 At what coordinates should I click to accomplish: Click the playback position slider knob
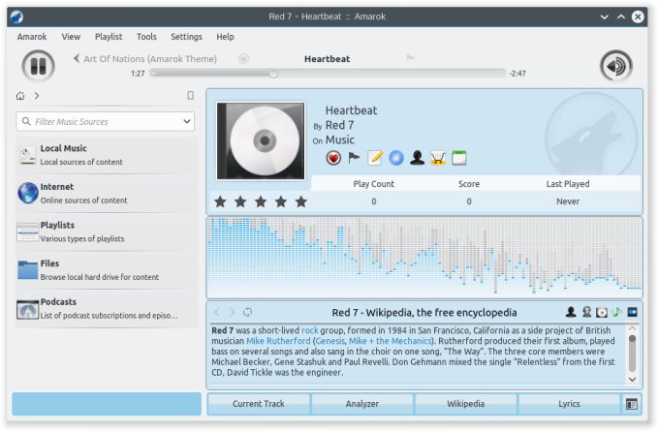click(273, 74)
